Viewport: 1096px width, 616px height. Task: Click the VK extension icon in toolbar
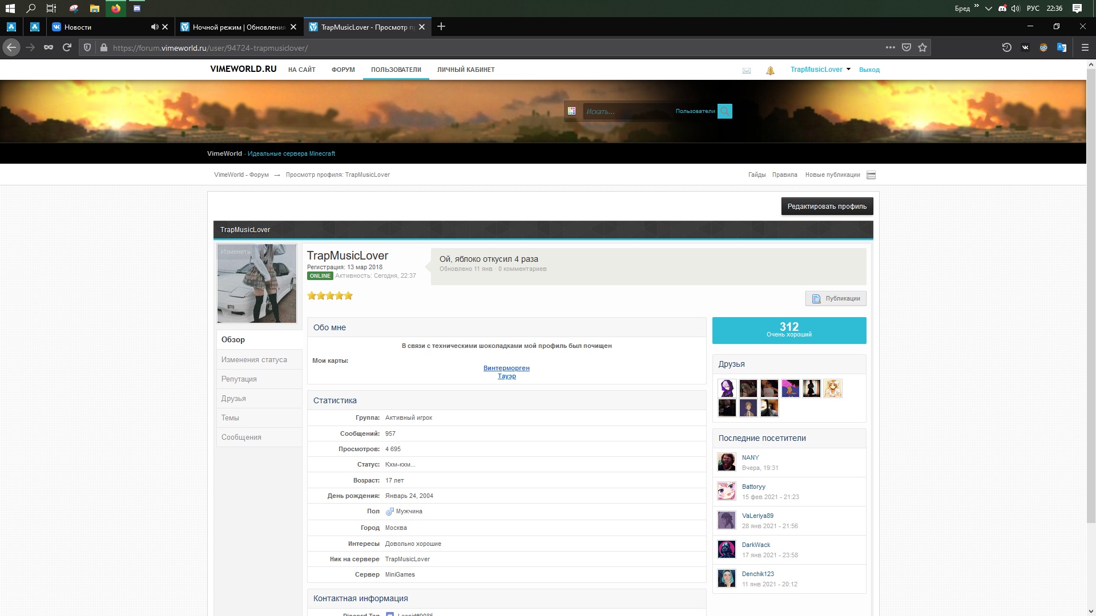coord(1025,47)
